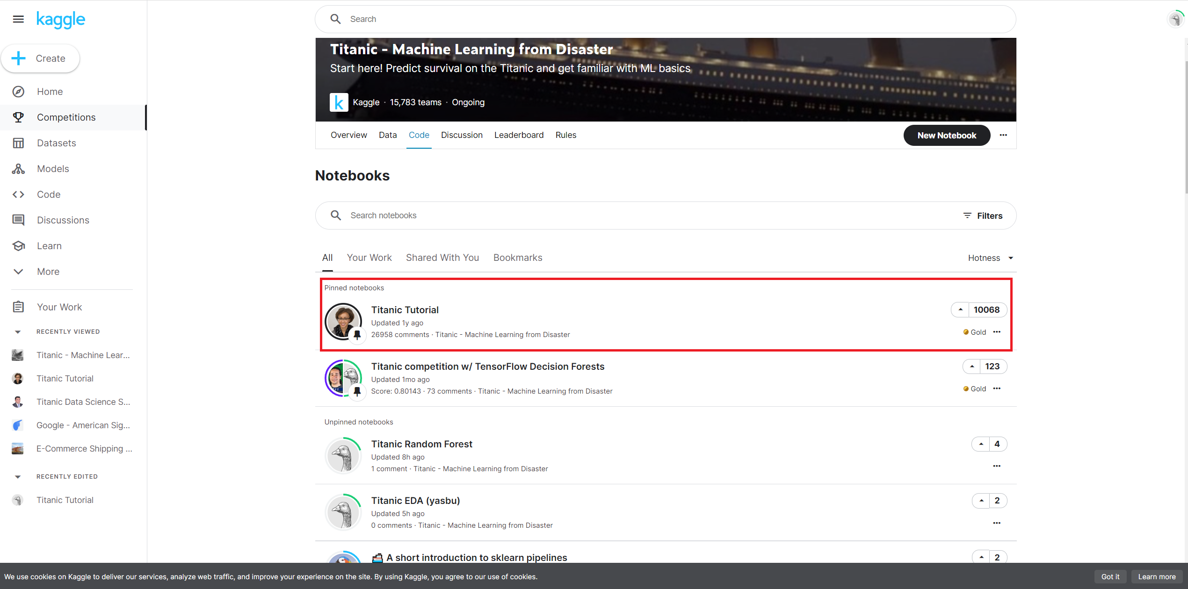
Task: Click the Learn graduation cap icon
Action: point(18,246)
